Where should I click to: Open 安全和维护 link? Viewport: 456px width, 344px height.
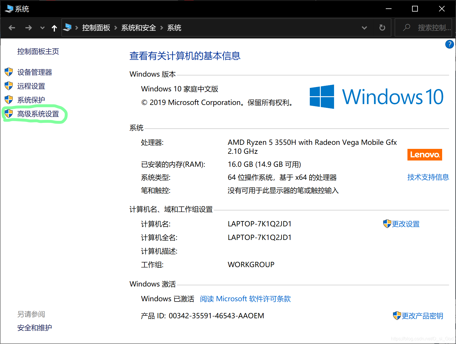pyautogui.click(x=35, y=328)
